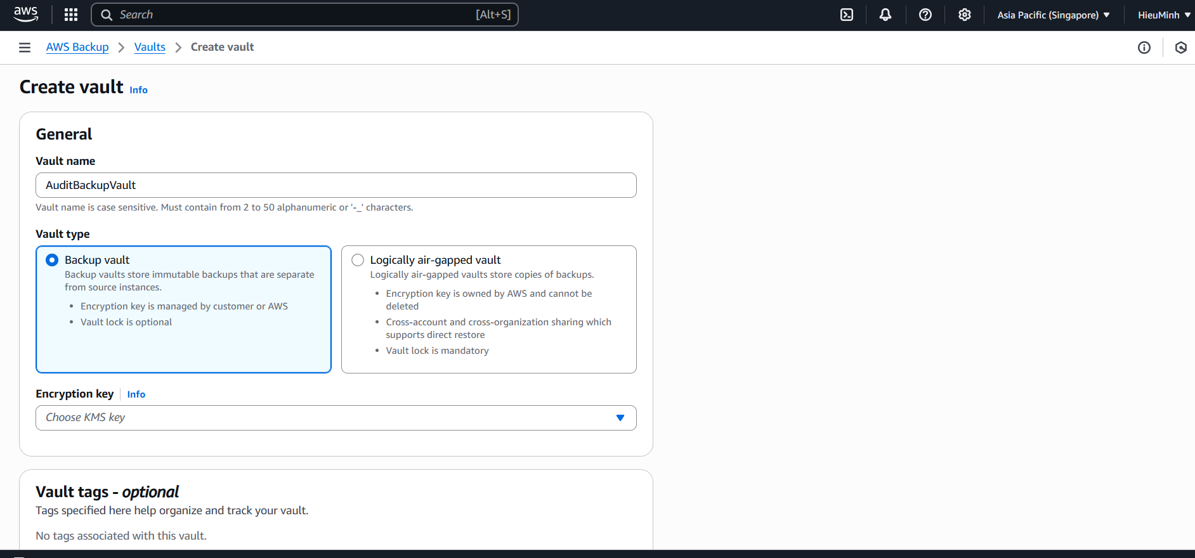The height and width of the screenshot is (558, 1195).
Task: Expand the Choose KMS key dropdown
Action: pyautogui.click(x=336, y=418)
